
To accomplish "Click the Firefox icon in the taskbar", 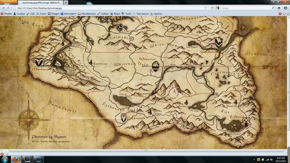I will [16, 159].
